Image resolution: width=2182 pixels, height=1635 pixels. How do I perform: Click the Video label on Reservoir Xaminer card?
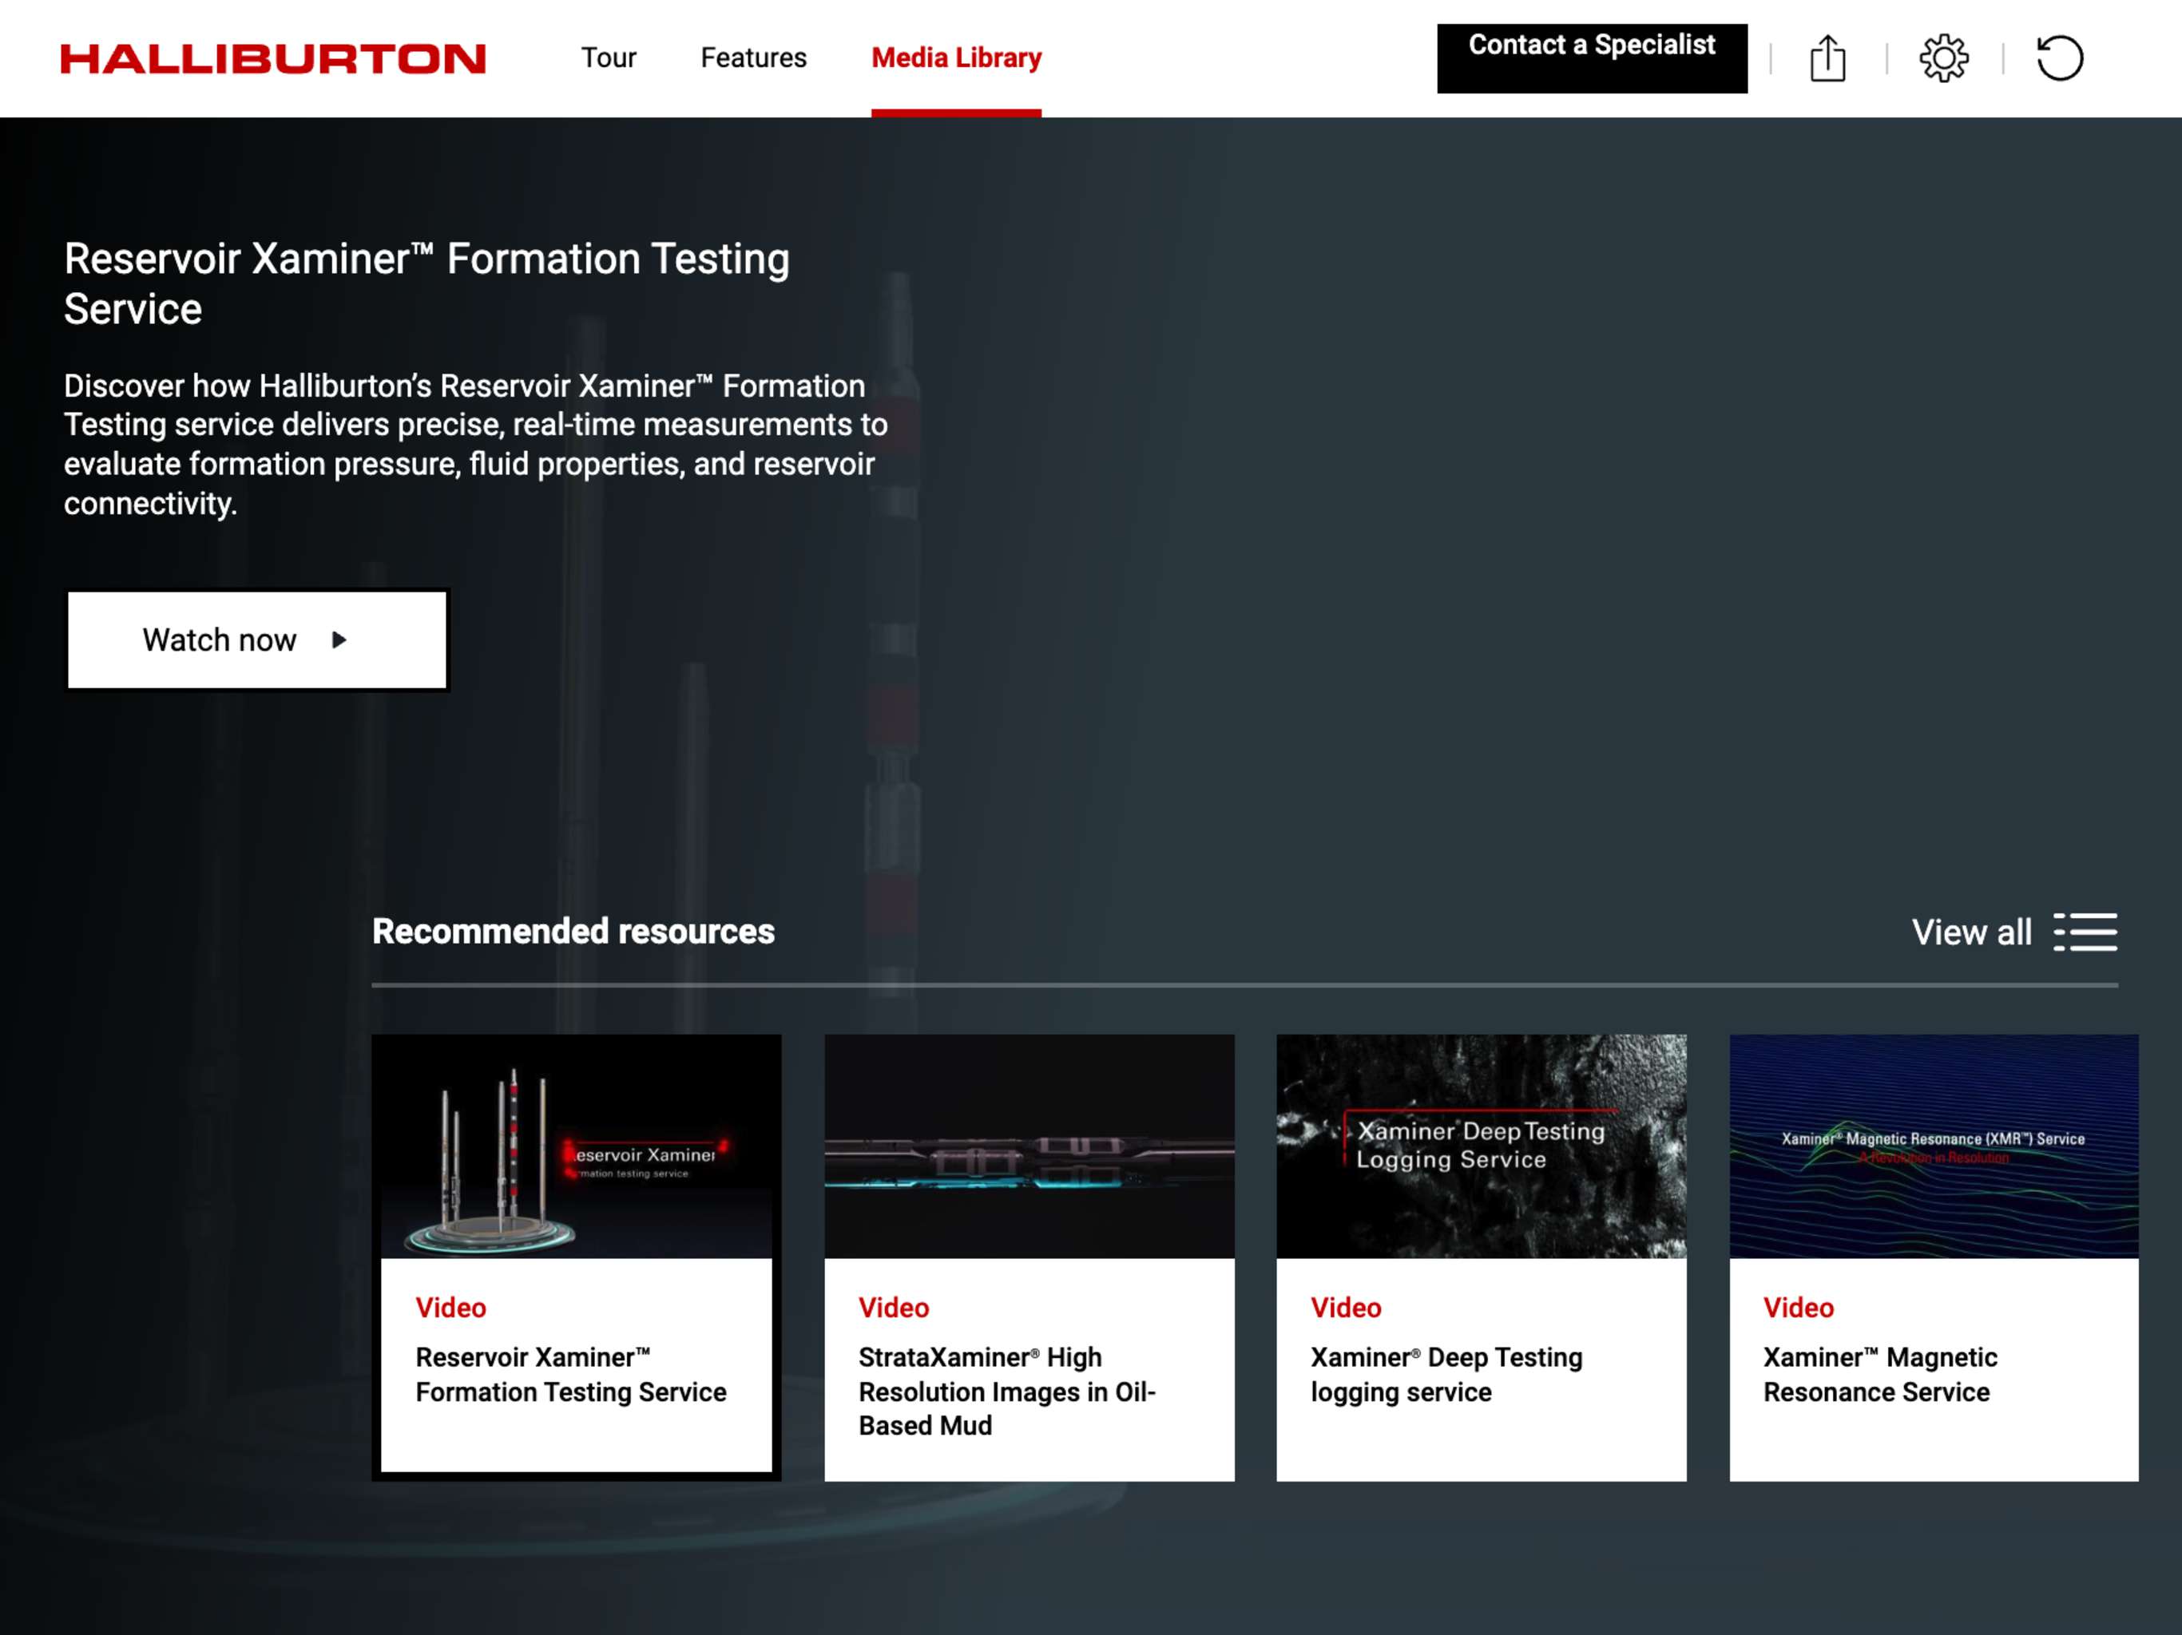[450, 1308]
